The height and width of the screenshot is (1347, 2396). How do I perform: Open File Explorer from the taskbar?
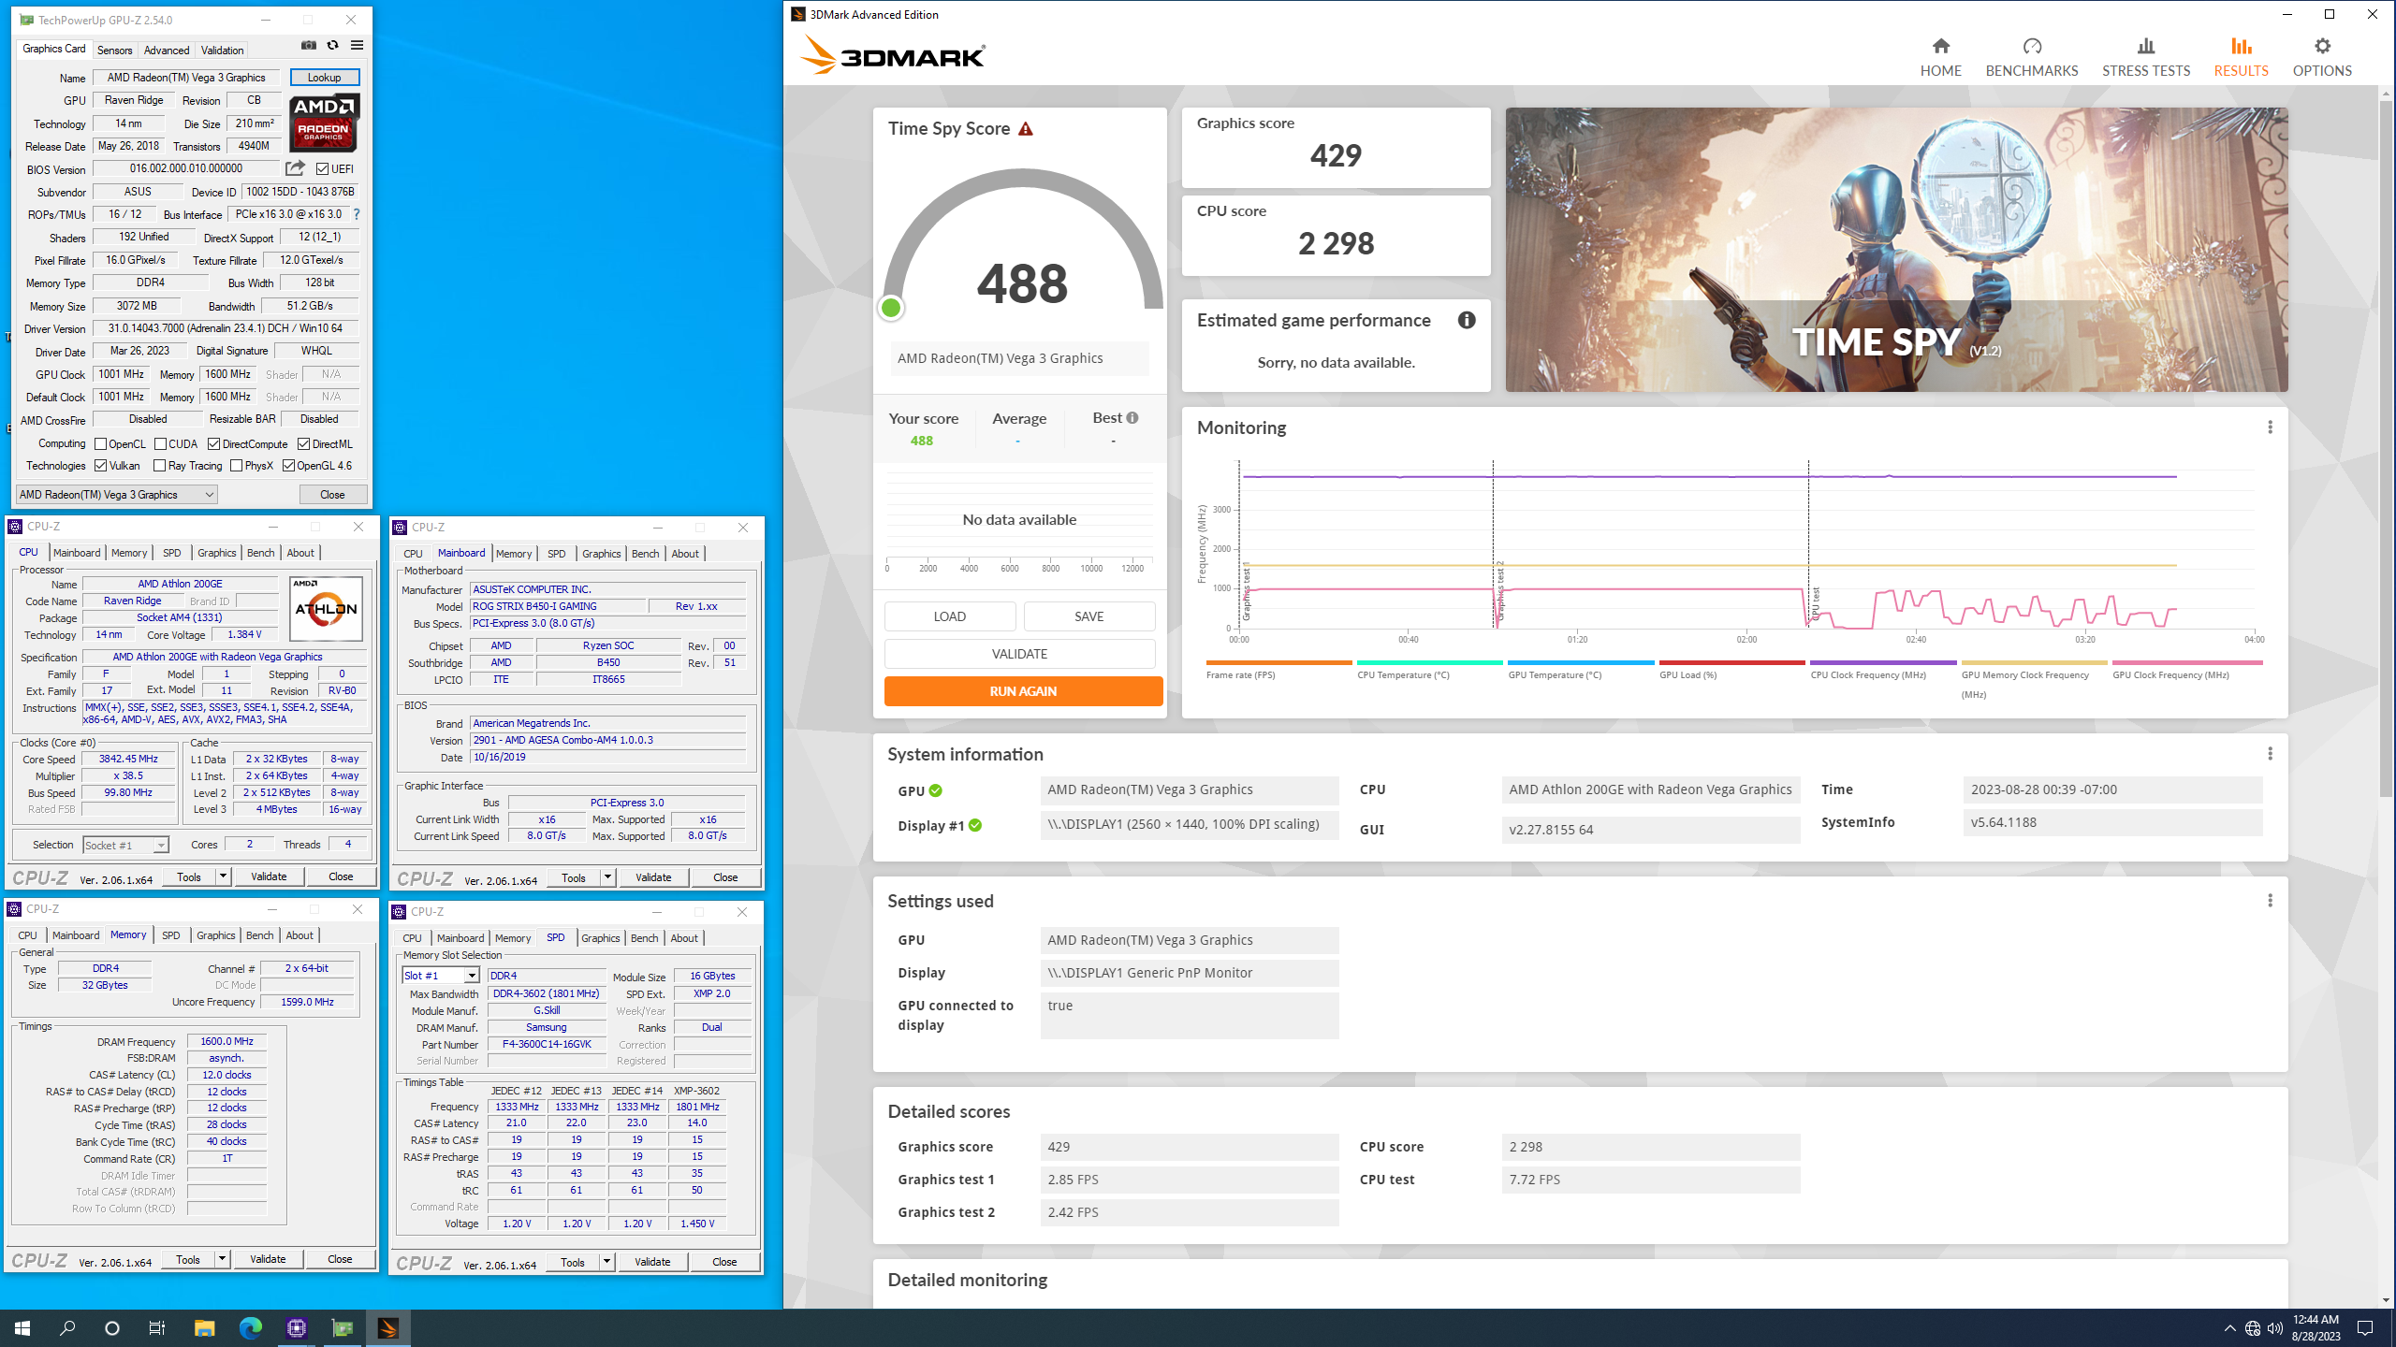tap(204, 1327)
